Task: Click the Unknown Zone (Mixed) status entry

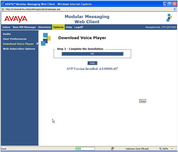Action: (x=137, y=149)
